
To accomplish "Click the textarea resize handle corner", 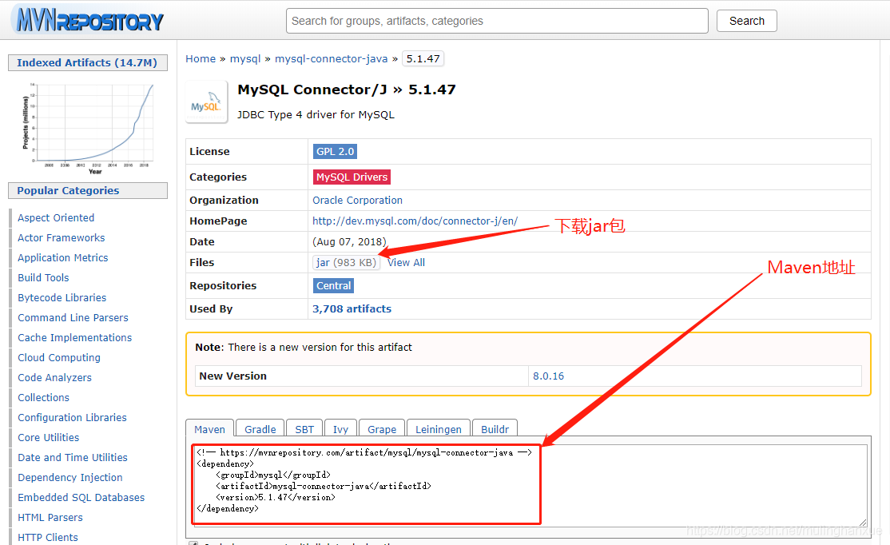I will click(863, 523).
